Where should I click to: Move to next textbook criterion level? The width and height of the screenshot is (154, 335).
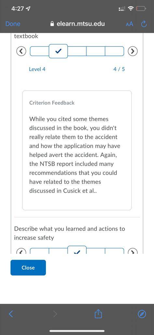[133, 51]
